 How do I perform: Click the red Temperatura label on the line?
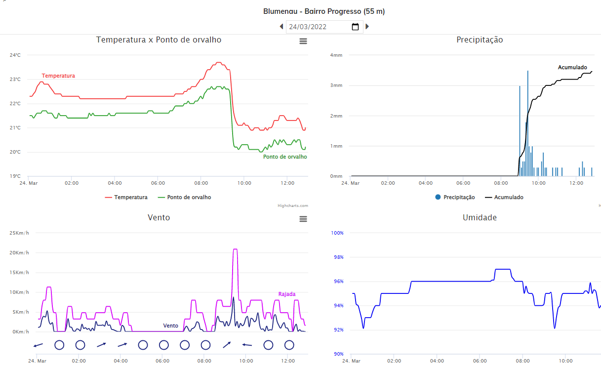[x=58, y=76]
